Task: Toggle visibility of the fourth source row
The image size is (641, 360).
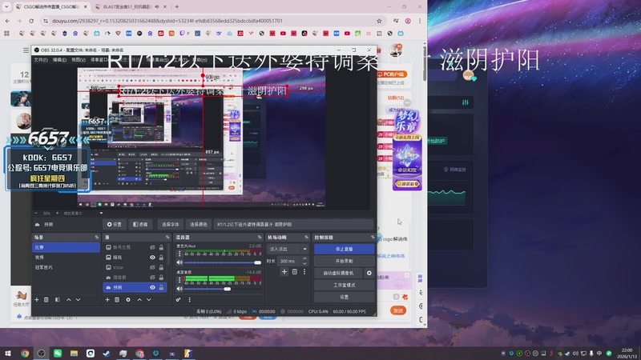Action: (x=152, y=278)
